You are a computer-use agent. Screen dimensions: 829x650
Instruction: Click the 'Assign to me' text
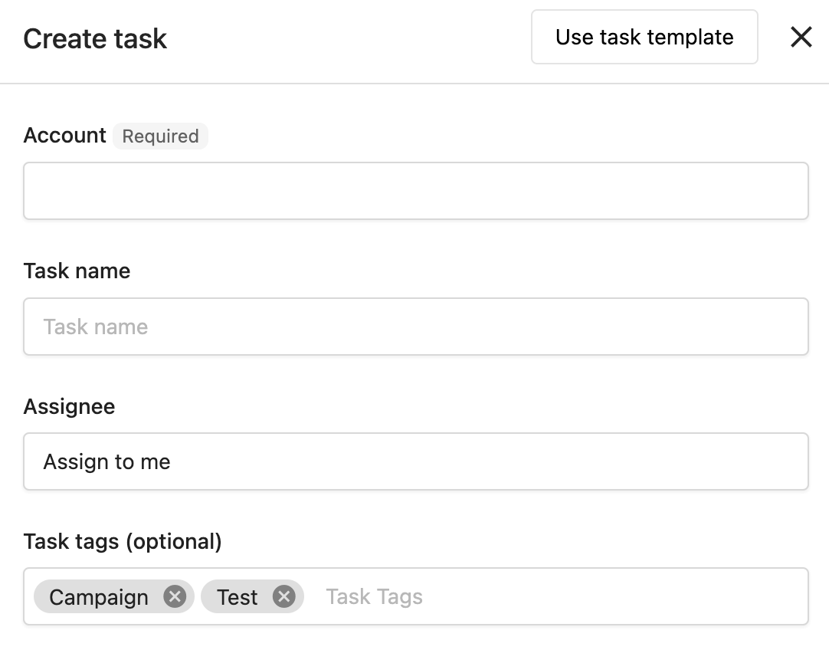point(106,461)
